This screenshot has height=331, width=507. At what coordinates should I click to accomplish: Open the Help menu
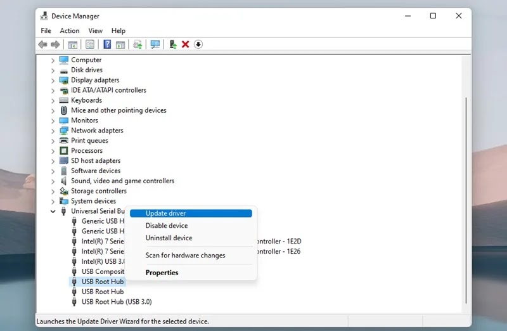(x=119, y=30)
